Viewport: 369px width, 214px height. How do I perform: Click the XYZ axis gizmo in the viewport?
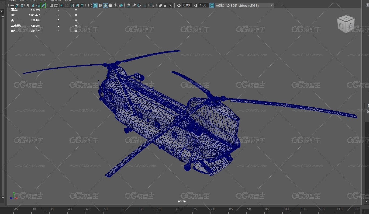14,196
